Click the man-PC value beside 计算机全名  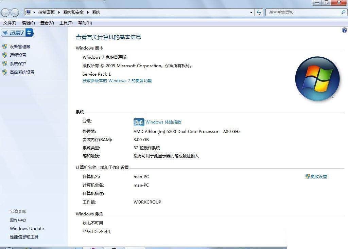coord(141,185)
